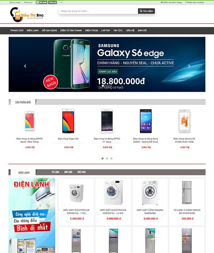Viewport: 214px width, 253px height.
Task: Select second product carousel dot
Action: [x=107, y=159]
